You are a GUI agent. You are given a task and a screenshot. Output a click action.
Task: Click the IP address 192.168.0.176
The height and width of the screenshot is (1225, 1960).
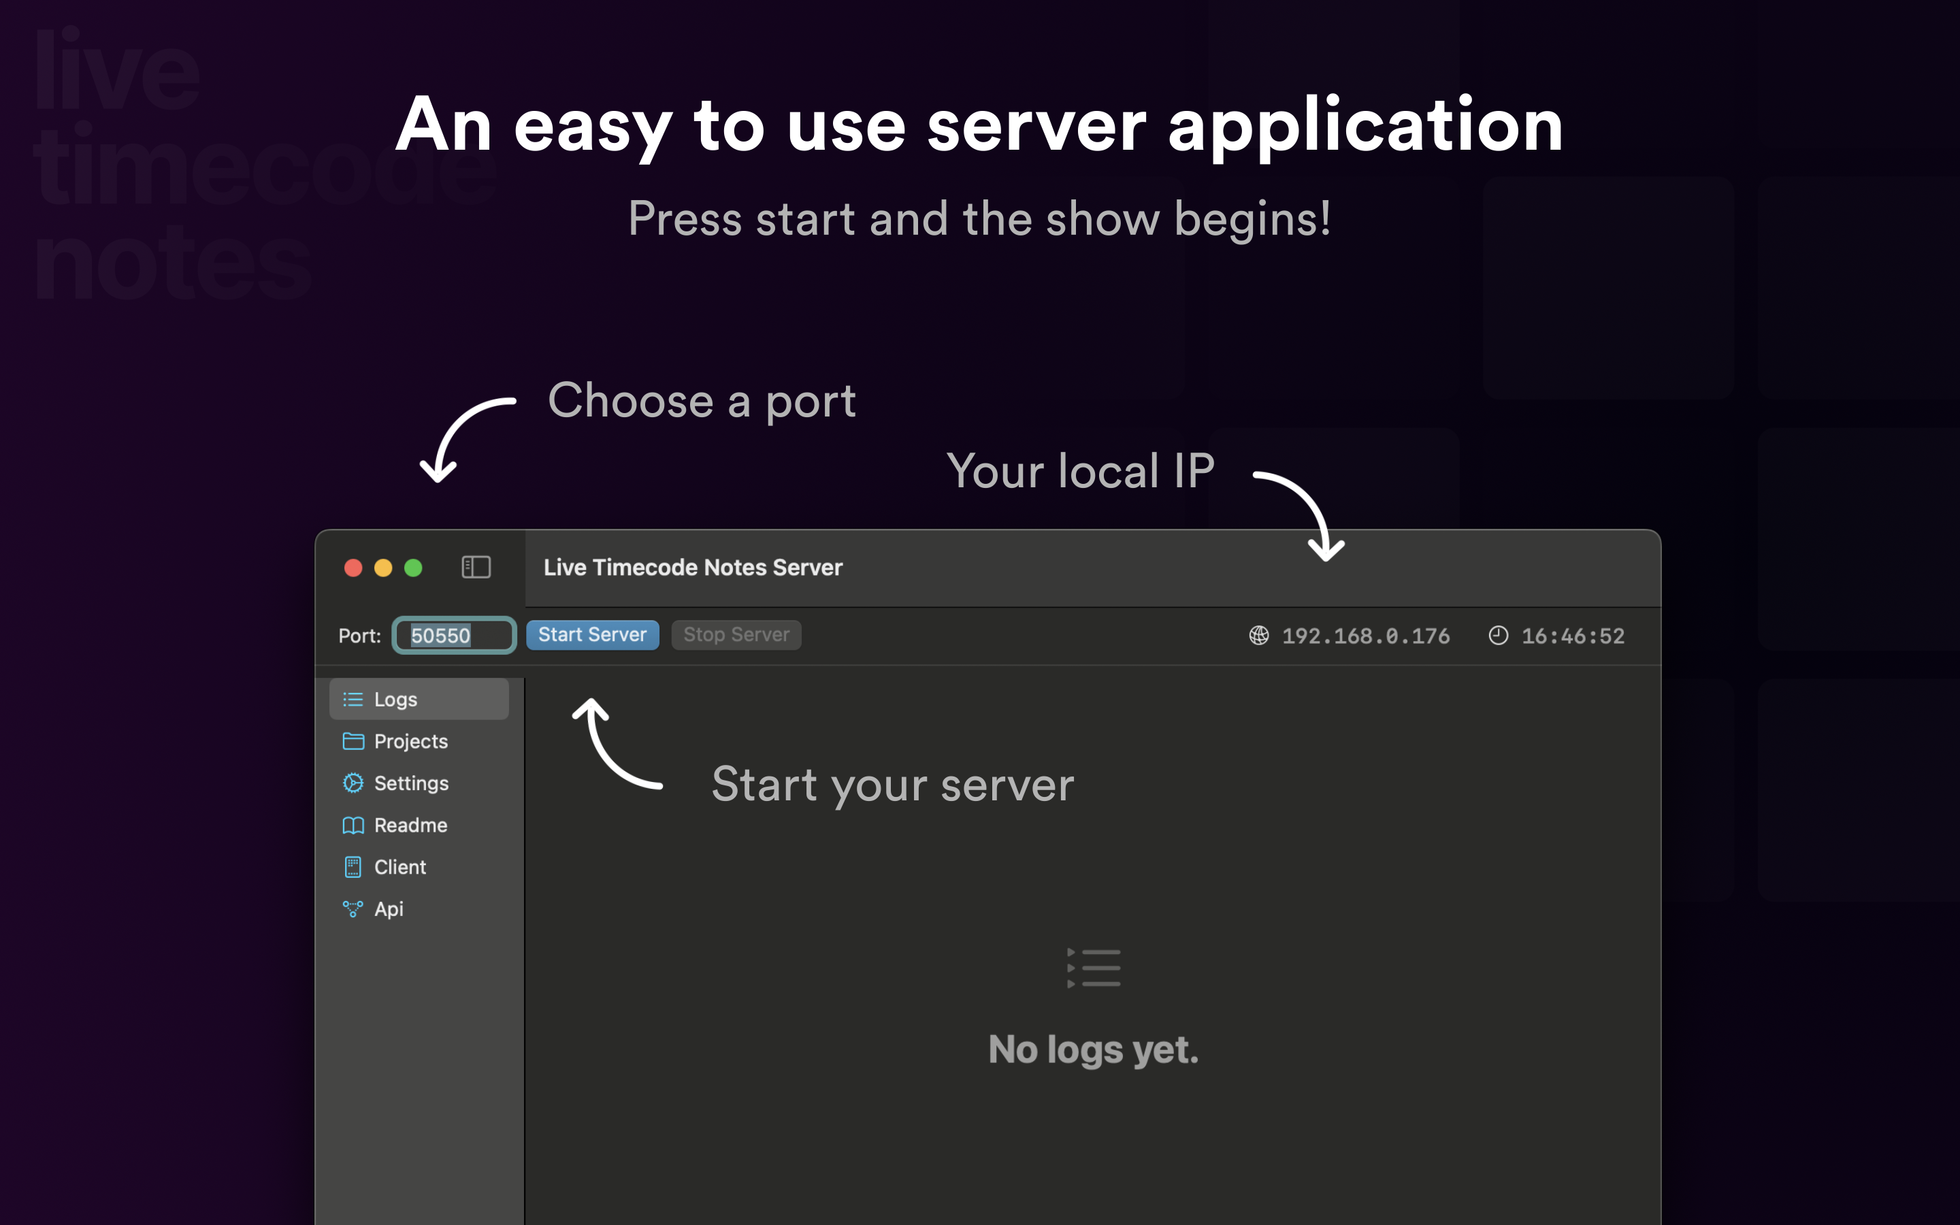tap(1365, 635)
